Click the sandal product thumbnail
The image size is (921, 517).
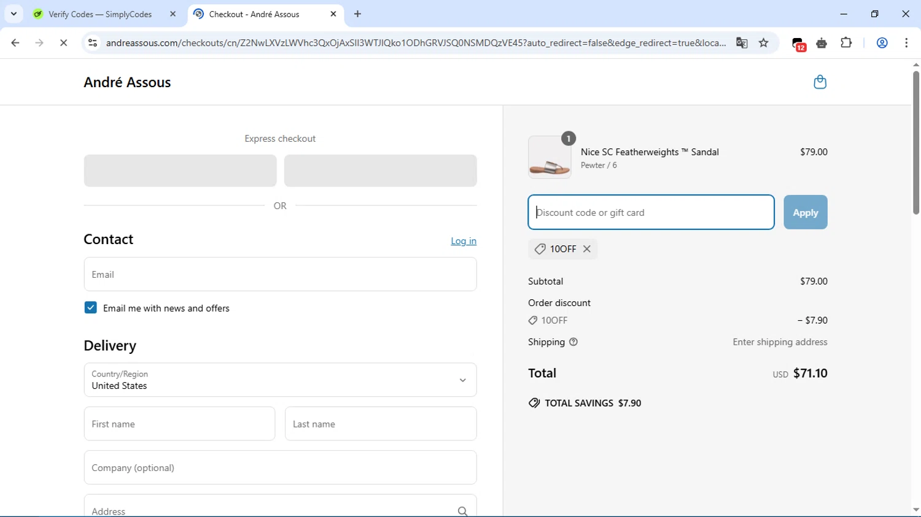coord(550,157)
